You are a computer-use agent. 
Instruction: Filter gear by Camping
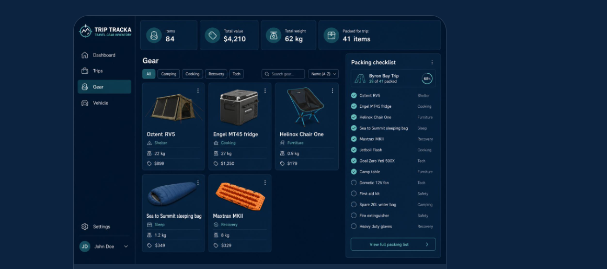point(169,74)
